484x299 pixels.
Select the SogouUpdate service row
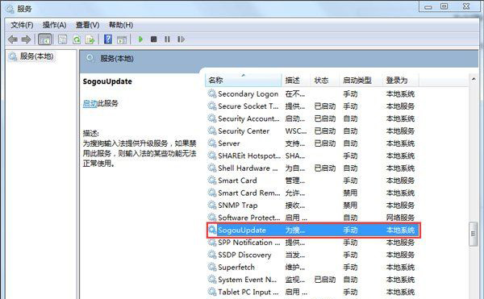coord(313,230)
